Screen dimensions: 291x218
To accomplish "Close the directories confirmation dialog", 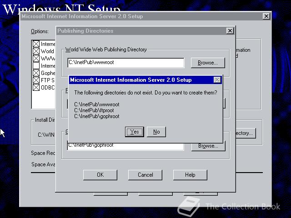I will 217,80.
